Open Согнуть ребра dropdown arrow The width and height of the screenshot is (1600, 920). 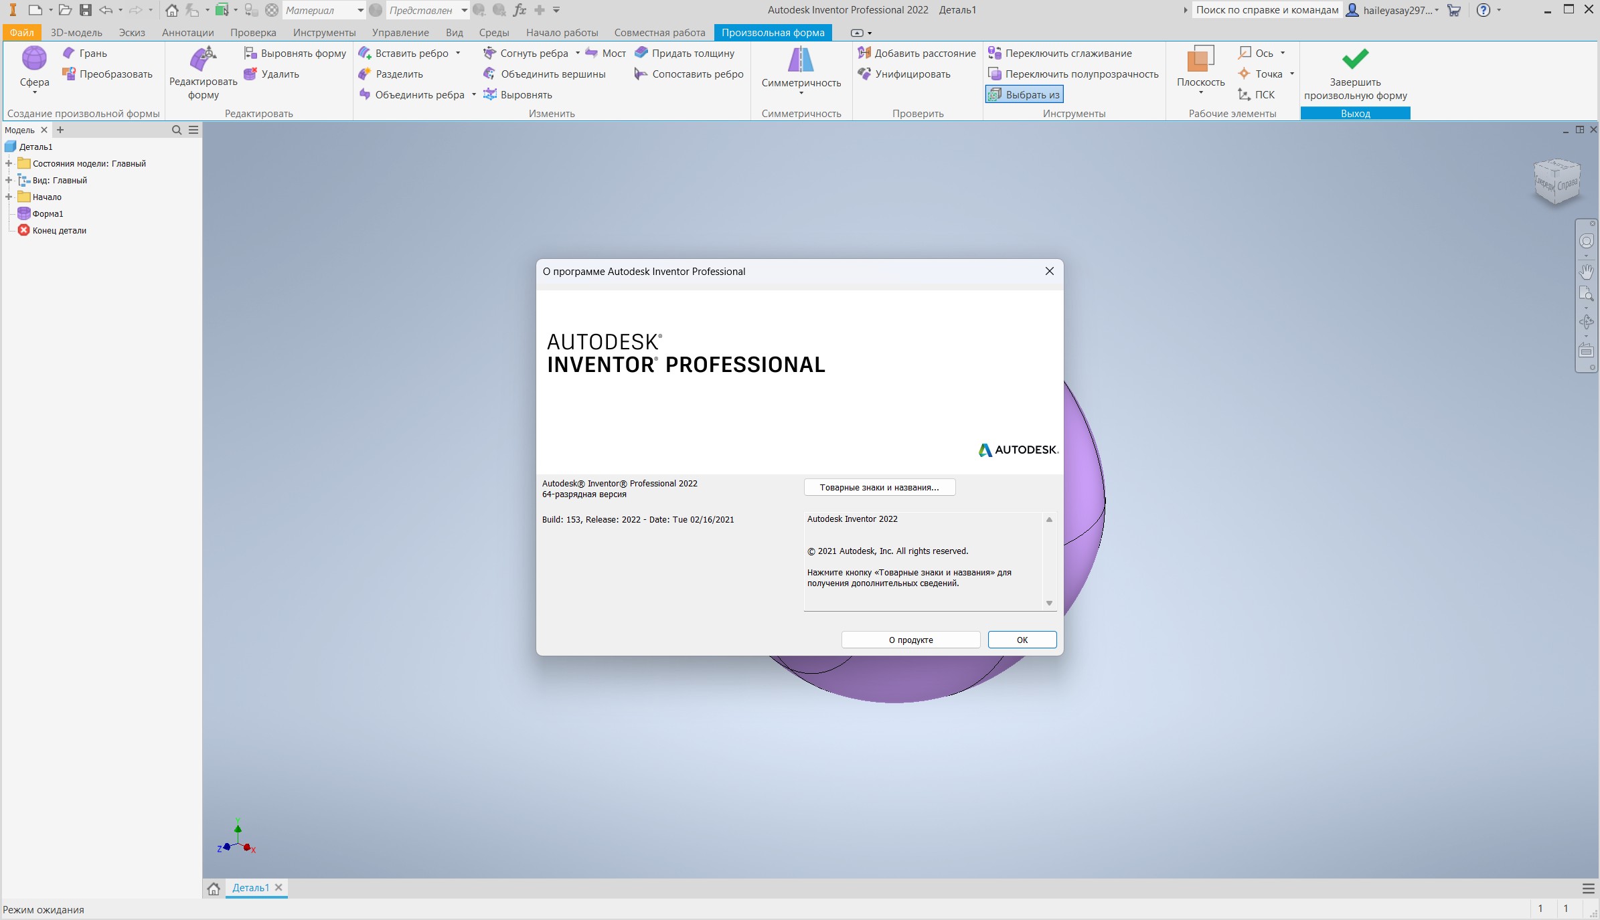577,53
